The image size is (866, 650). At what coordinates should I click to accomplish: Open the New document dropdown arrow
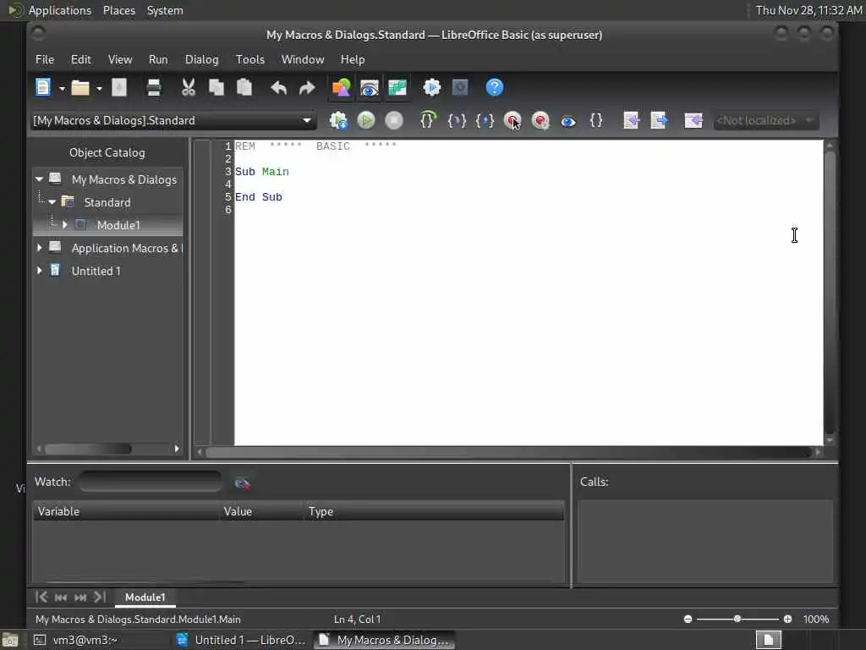pos(62,88)
